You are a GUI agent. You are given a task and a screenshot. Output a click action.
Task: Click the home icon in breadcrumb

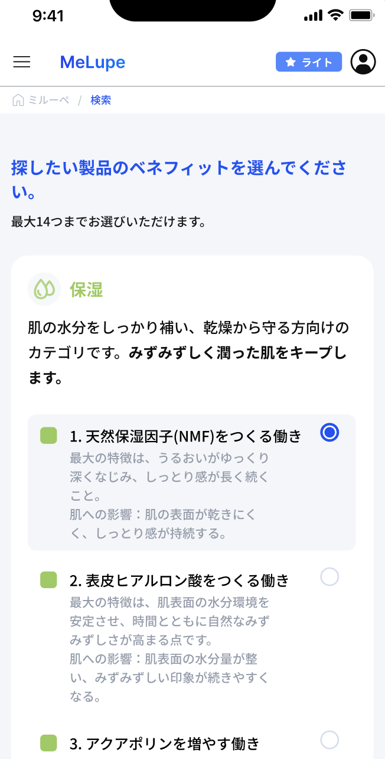click(x=18, y=100)
